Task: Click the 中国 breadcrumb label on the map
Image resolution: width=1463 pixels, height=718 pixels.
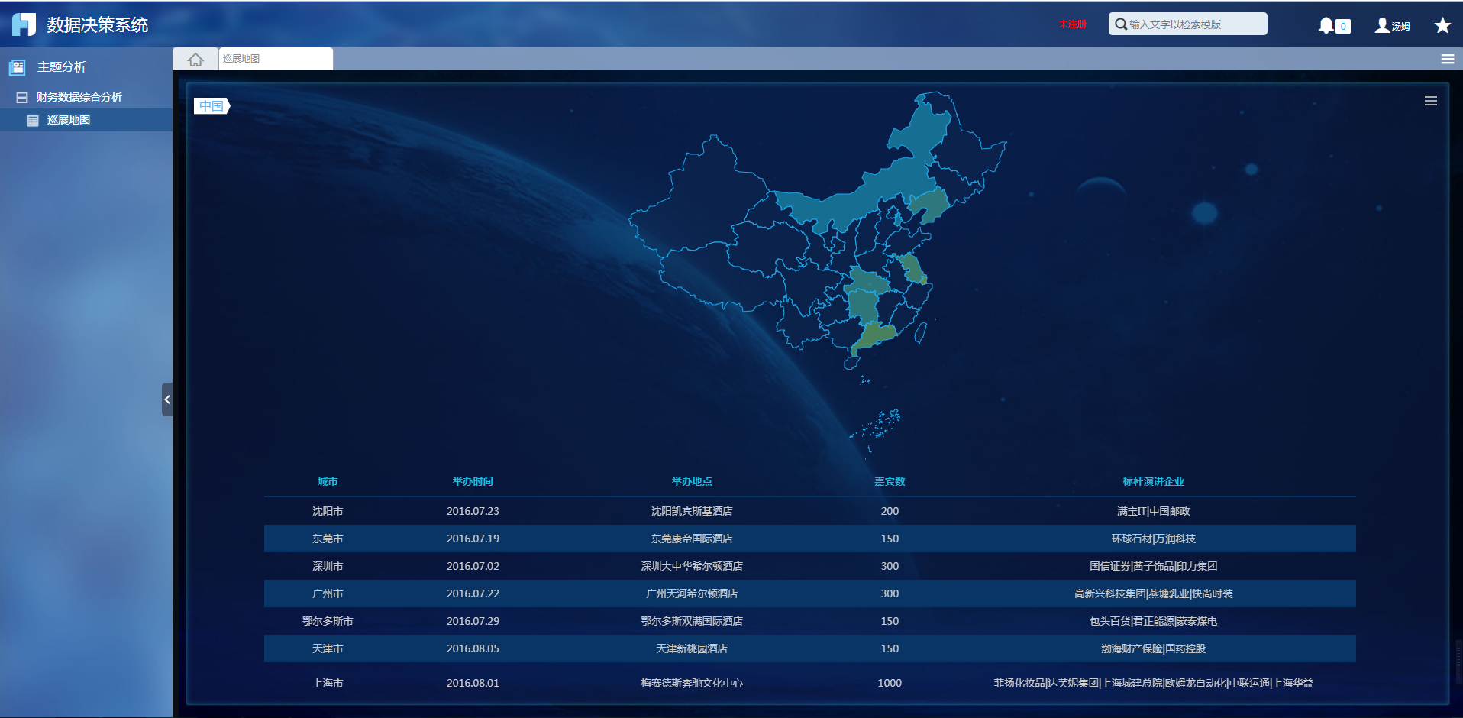Action: (x=212, y=106)
